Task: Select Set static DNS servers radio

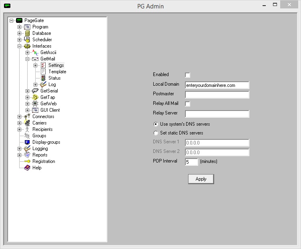Action: point(156,133)
